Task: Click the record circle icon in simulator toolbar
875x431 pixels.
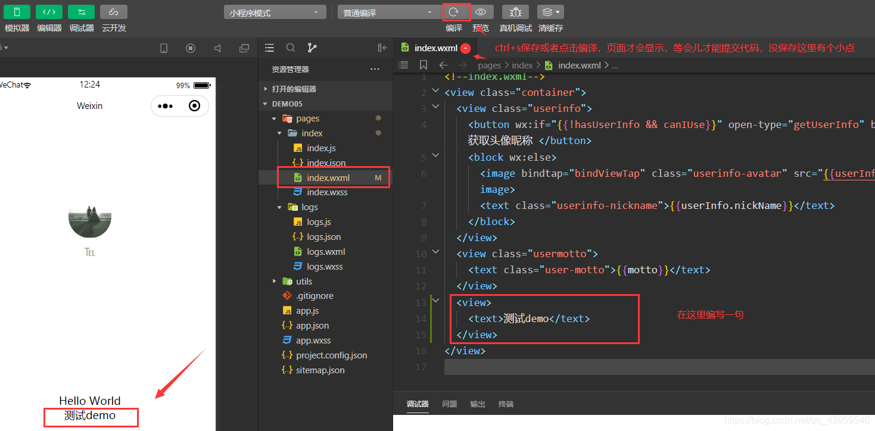Action: (x=191, y=48)
